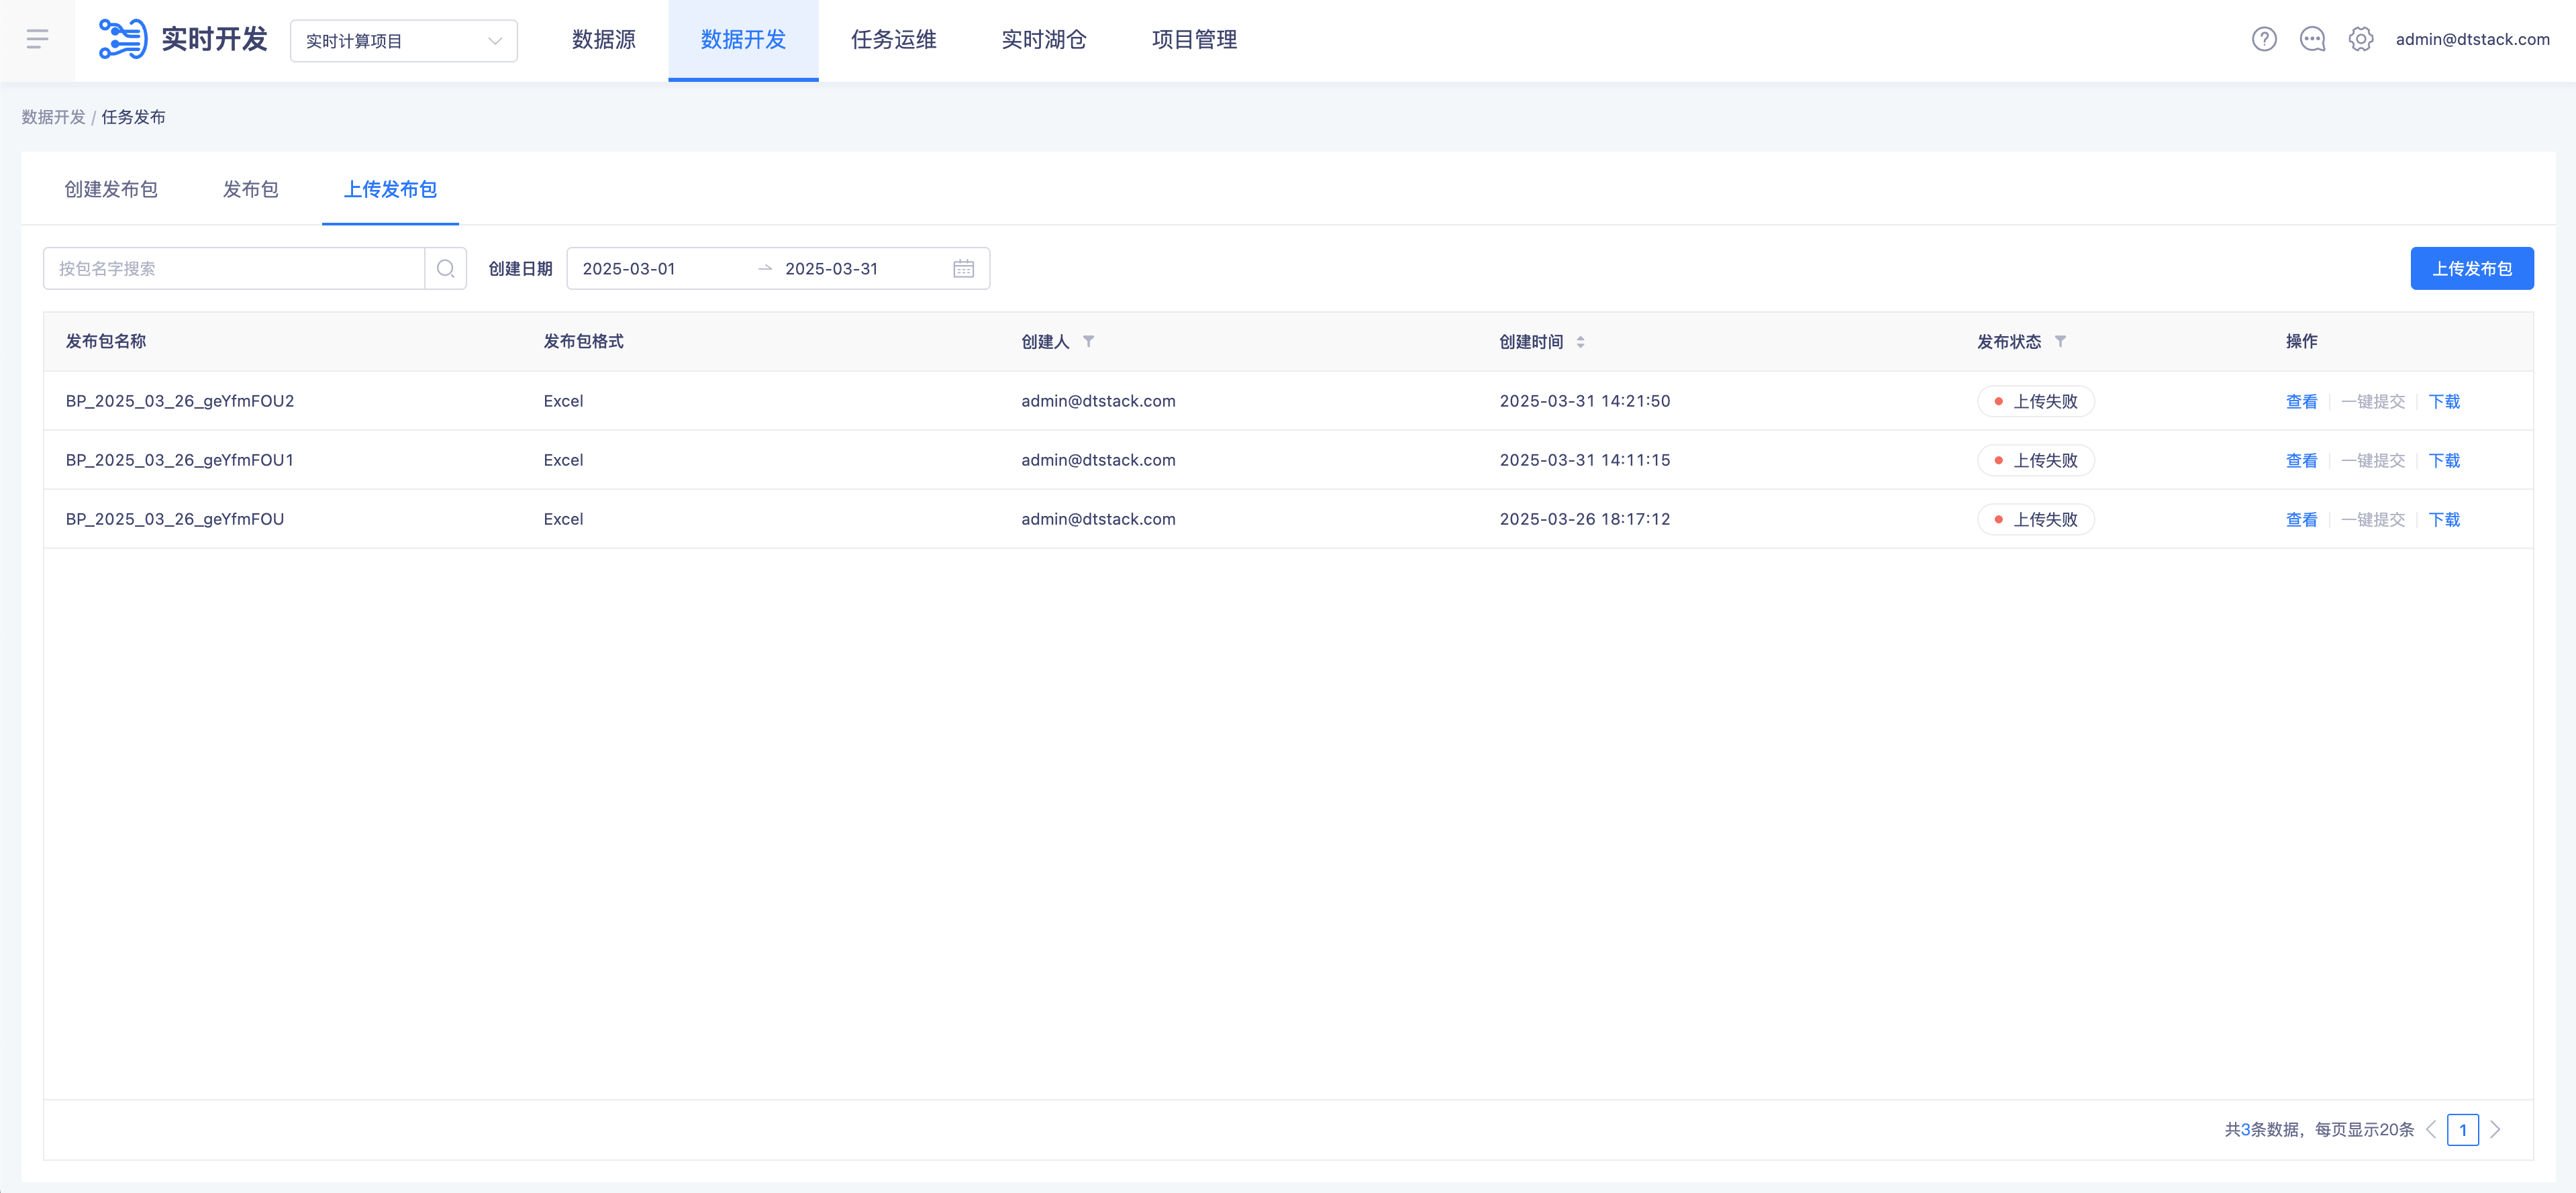Sort by 创建时间 arrows icon

[x=1580, y=342]
